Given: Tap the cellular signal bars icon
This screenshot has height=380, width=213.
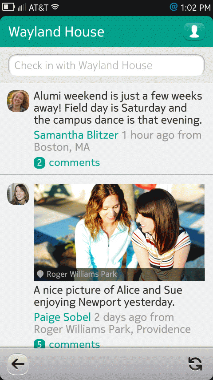Looking at the screenshot, I should pyautogui.click(x=21, y=7).
